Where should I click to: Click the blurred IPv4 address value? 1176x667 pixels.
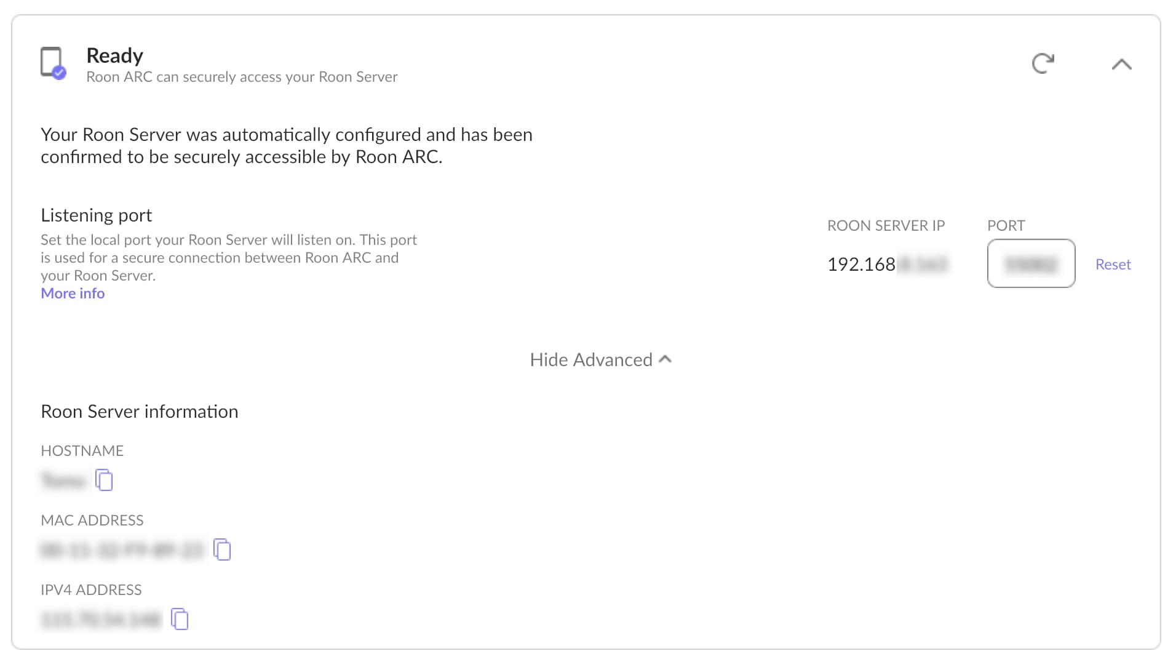coord(101,619)
